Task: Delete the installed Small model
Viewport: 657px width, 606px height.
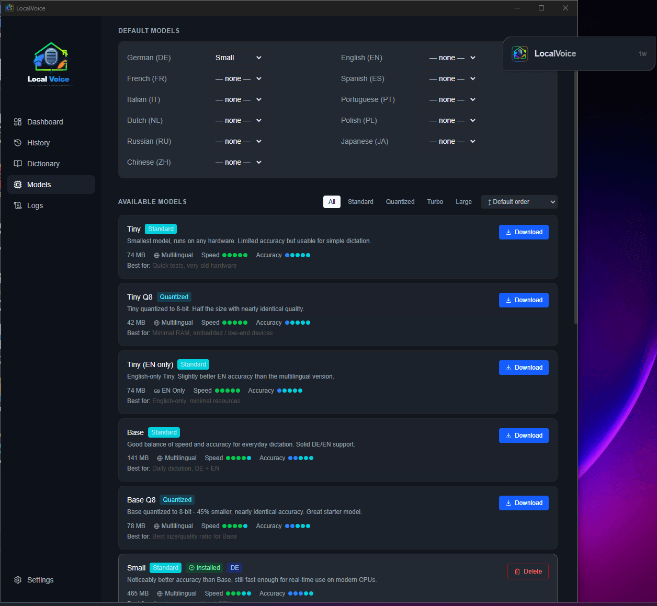Action: tap(528, 571)
